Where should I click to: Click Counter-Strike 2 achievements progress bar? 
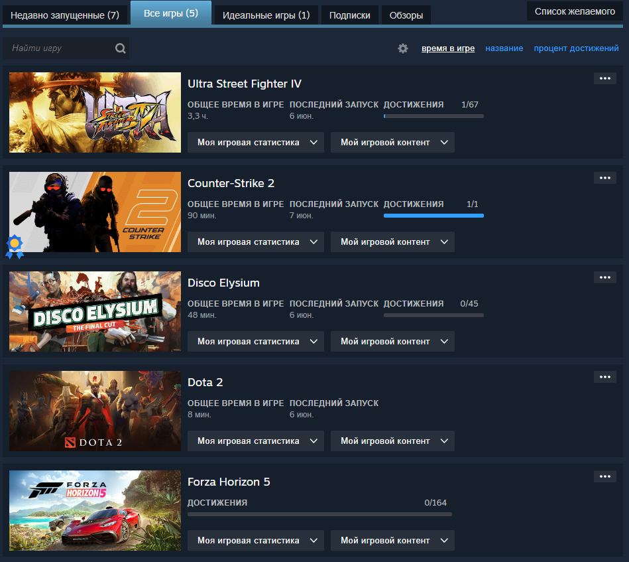[433, 216]
